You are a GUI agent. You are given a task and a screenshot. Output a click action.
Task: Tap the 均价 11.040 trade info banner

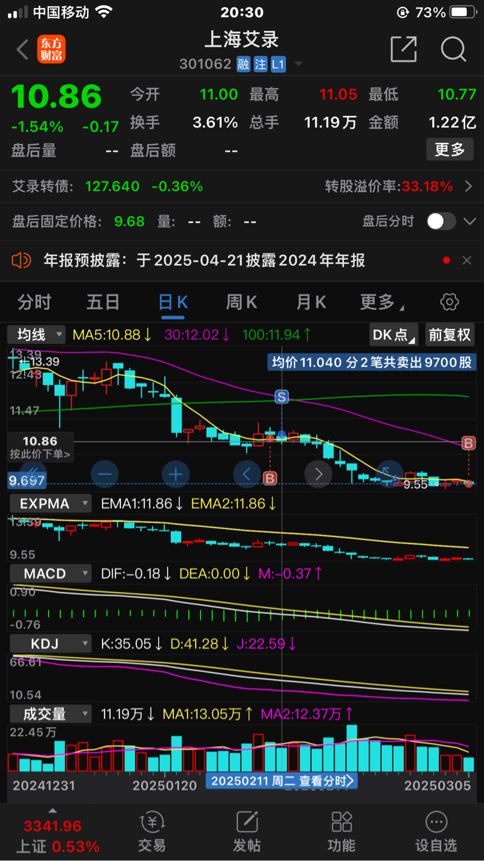(x=373, y=362)
